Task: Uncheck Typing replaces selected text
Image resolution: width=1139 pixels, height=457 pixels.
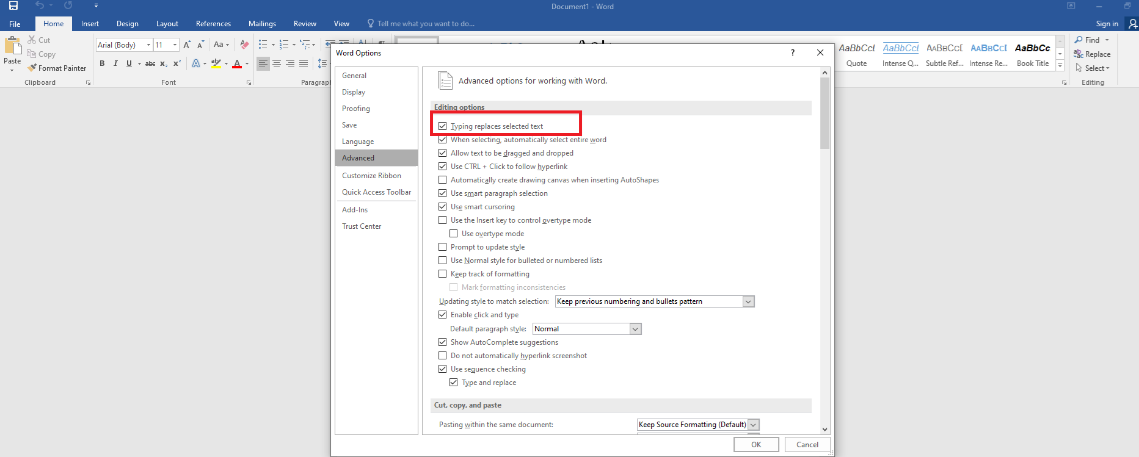Action: (443, 126)
